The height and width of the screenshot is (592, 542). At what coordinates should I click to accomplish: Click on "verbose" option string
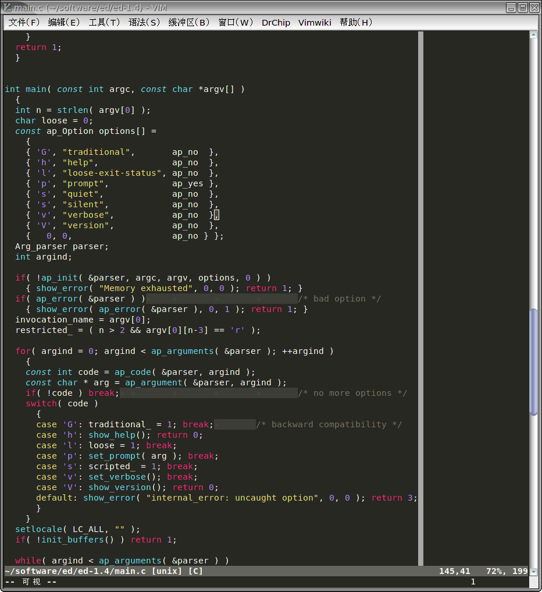tap(85, 215)
